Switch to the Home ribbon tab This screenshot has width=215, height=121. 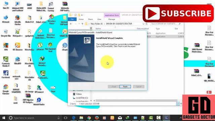tap(81, 19)
